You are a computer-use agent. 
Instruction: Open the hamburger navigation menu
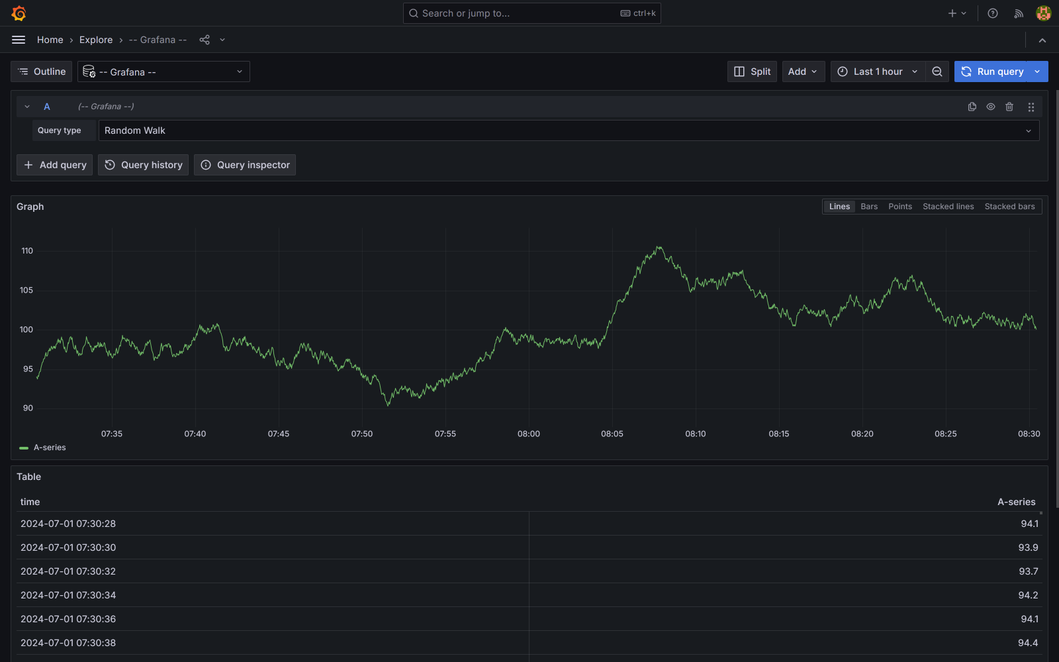[x=19, y=40]
